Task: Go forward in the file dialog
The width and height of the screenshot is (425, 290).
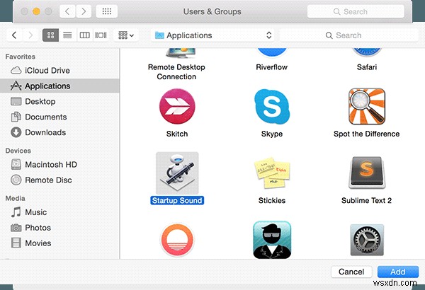Action: (x=30, y=35)
